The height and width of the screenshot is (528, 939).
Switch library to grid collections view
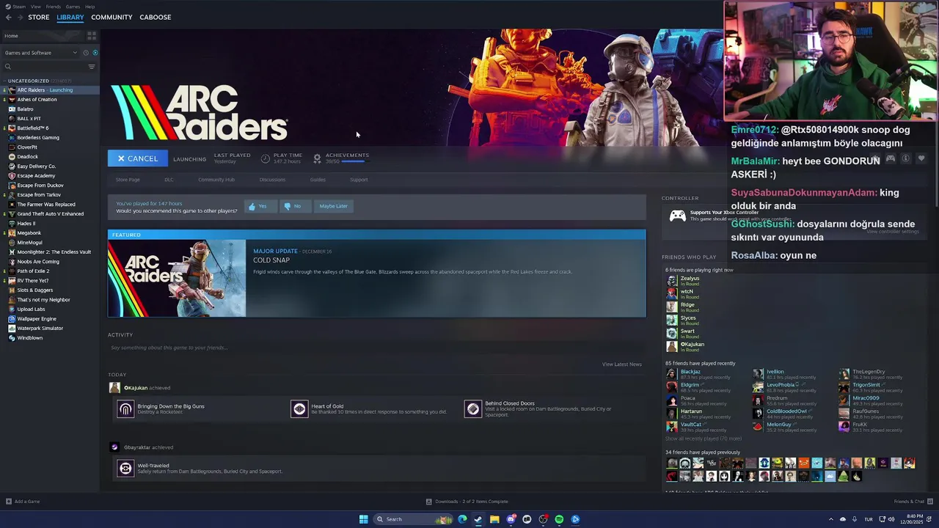(x=92, y=35)
